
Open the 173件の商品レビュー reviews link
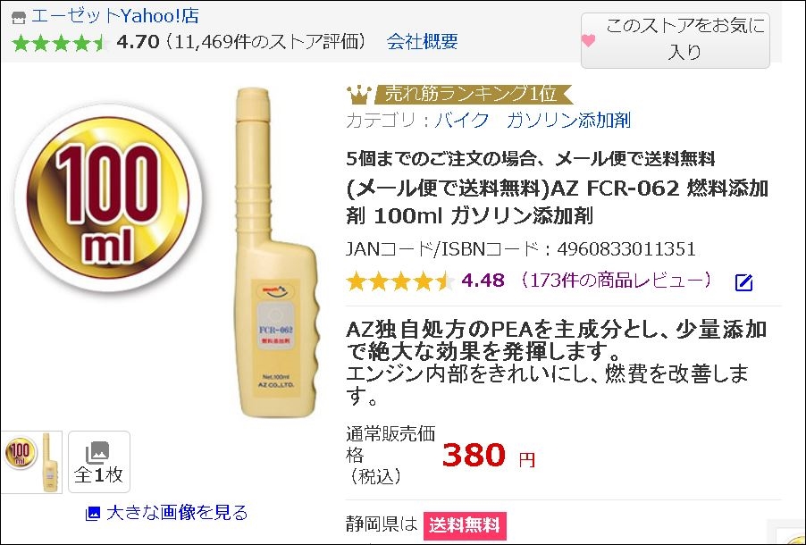pos(617,281)
